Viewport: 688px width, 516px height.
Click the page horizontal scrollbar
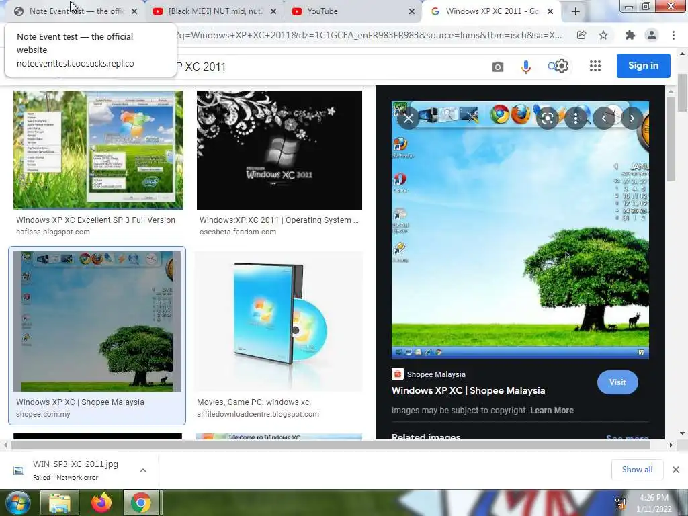click(331, 445)
